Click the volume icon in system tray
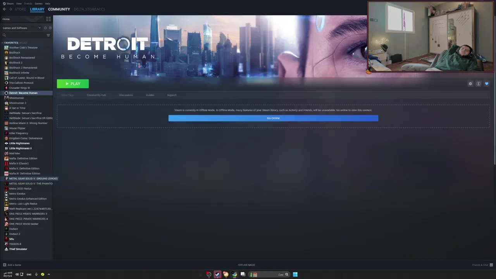The width and height of the screenshot is (496, 279). point(17,274)
